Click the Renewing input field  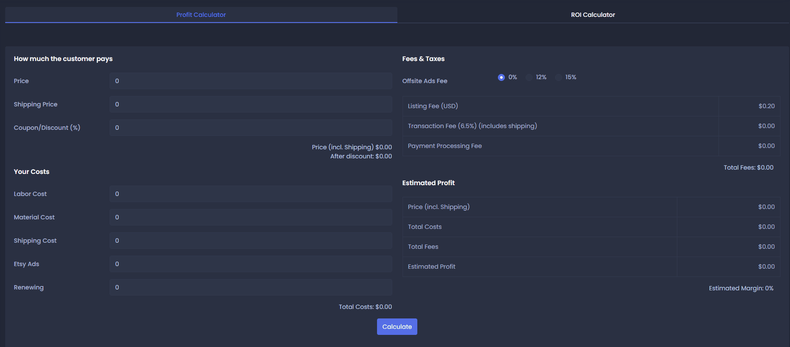[251, 287]
